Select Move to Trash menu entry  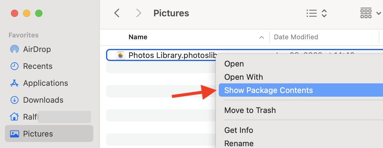[x=250, y=110]
